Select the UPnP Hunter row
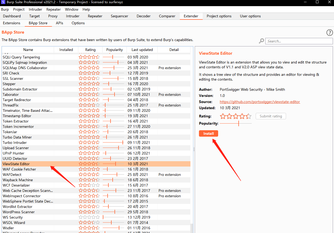The width and height of the screenshot is (334, 233). pyautogui.click(x=96, y=153)
